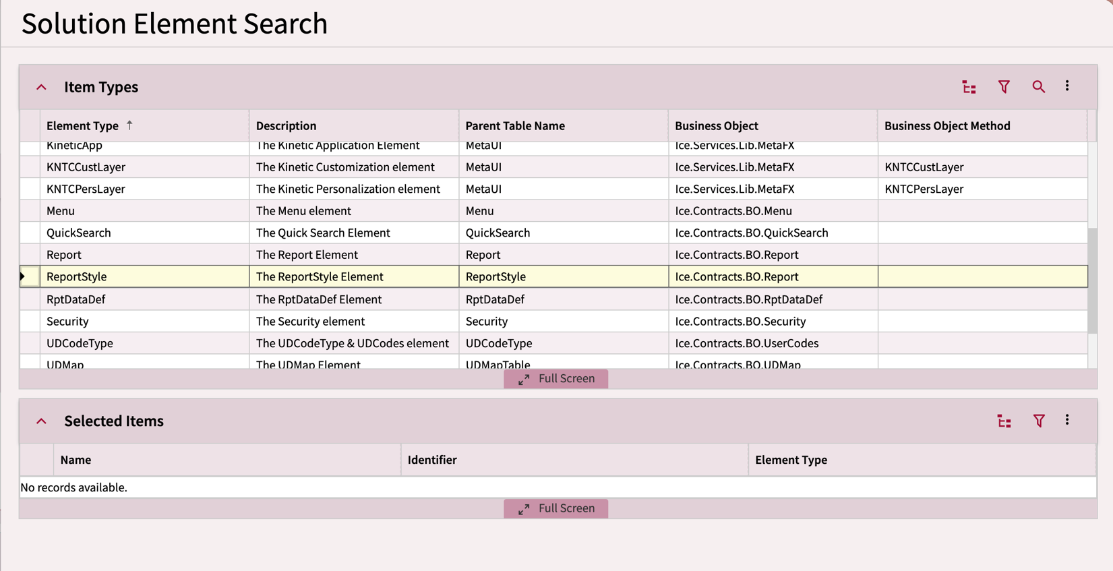This screenshot has height=571, width=1113.
Task: Click KNTCCustLayer in Business Object Method column
Action: coord(982,167)
